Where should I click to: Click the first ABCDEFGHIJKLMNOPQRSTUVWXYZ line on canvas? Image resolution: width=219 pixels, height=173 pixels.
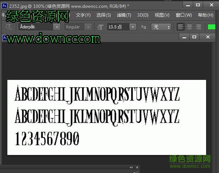click(x=97, y=94)
